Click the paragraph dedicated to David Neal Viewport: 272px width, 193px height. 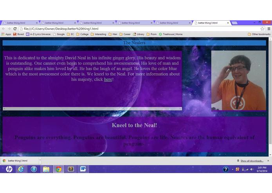(92, 68)
